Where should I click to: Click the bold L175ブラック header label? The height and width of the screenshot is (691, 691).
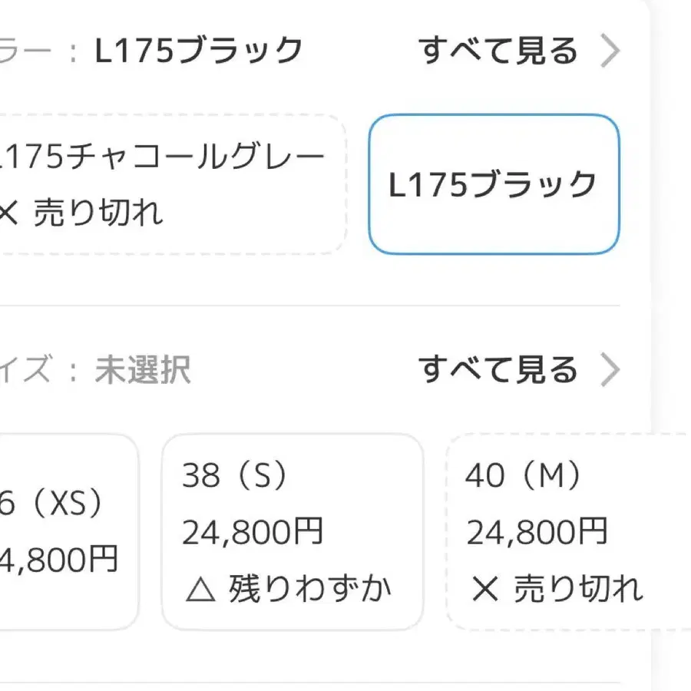199,51
